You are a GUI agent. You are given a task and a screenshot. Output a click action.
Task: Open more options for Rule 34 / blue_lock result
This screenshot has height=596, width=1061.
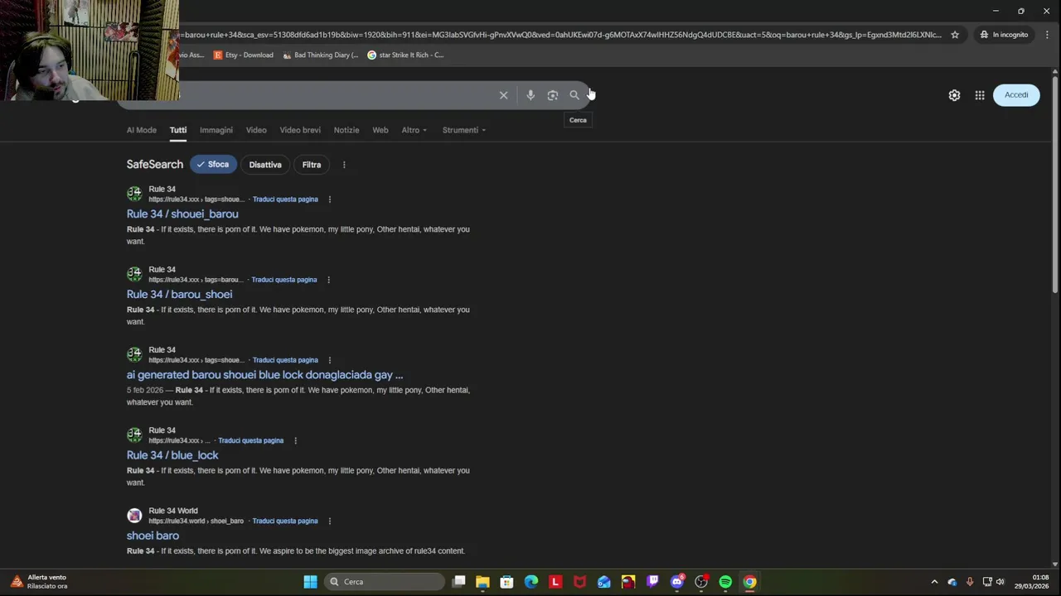pos(295,440)
